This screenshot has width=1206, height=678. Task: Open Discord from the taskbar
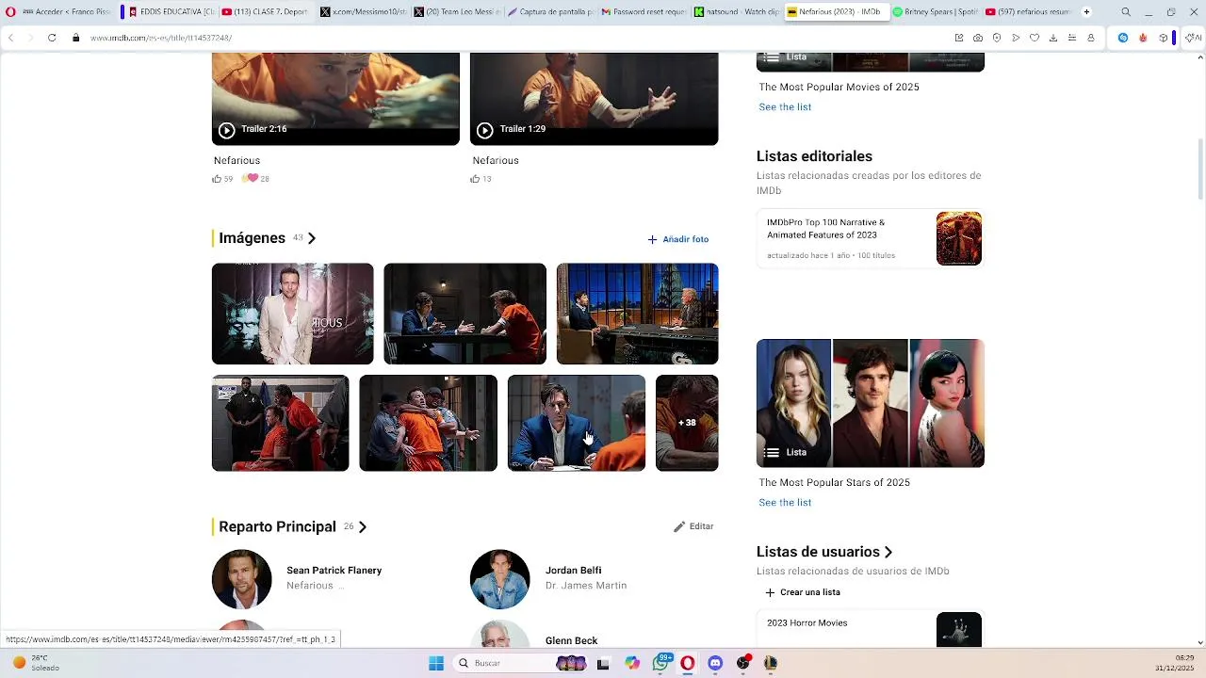(x=715, y=663)
